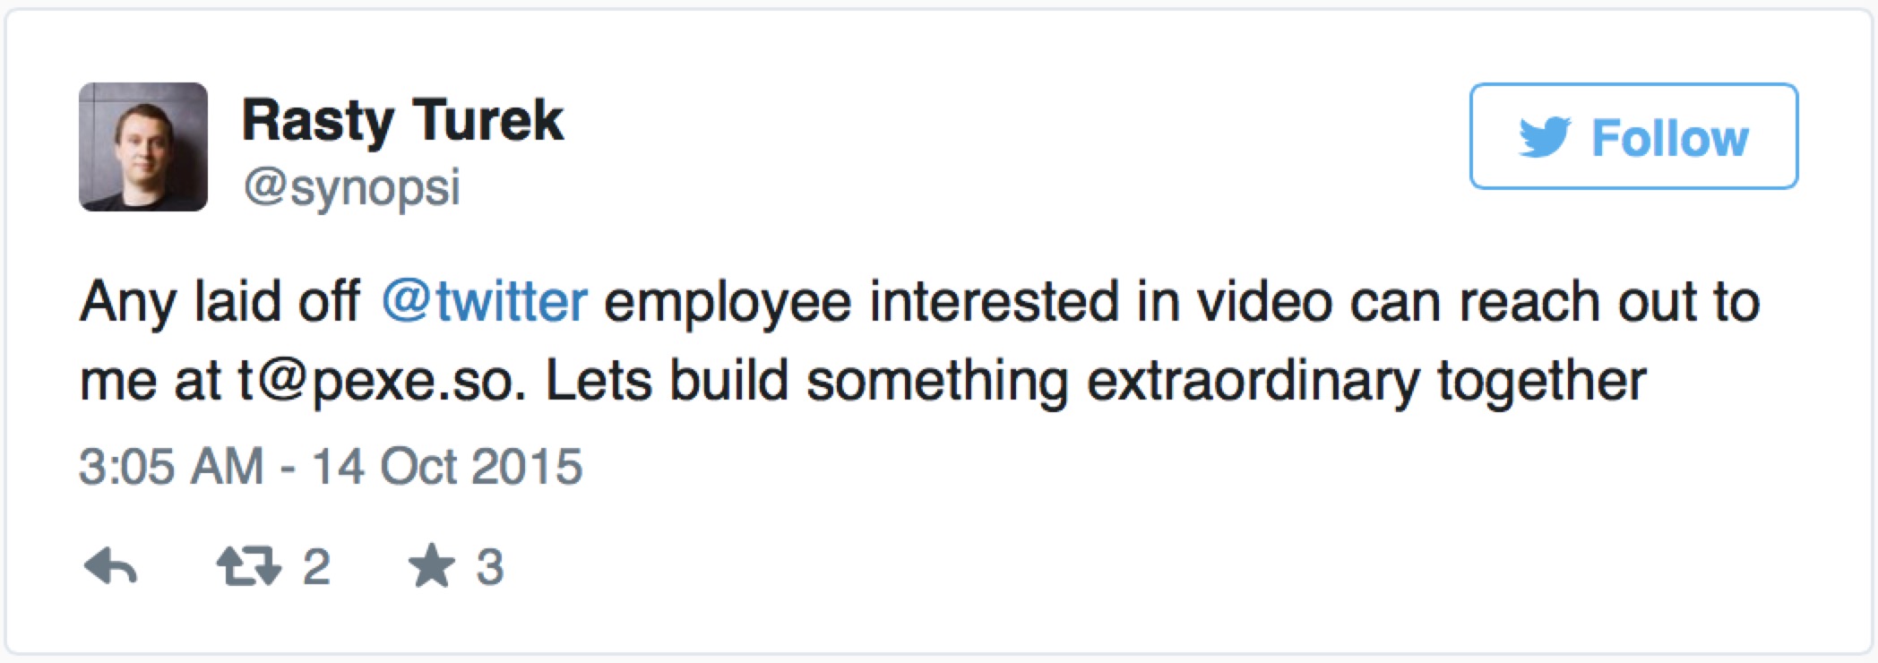Open the @synopsi handle link
This screenshot has height=663, width=1878.
pos(351,186)
